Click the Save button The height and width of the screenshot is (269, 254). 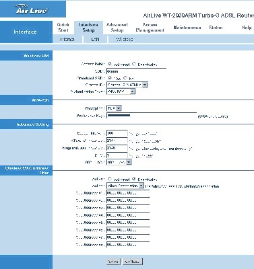point(113,262)
